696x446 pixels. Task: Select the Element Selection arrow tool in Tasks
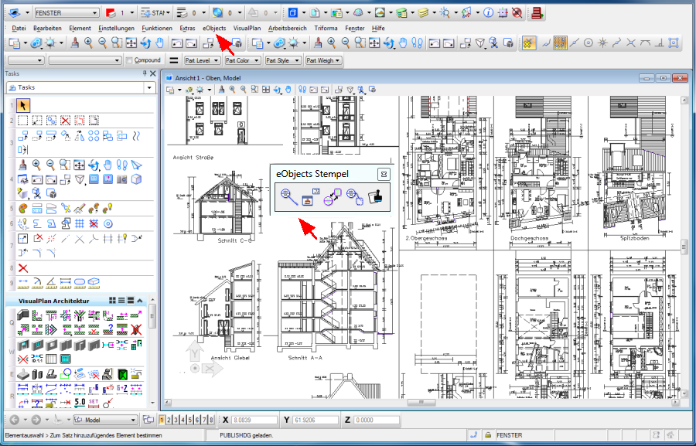[x=23, y=106]
